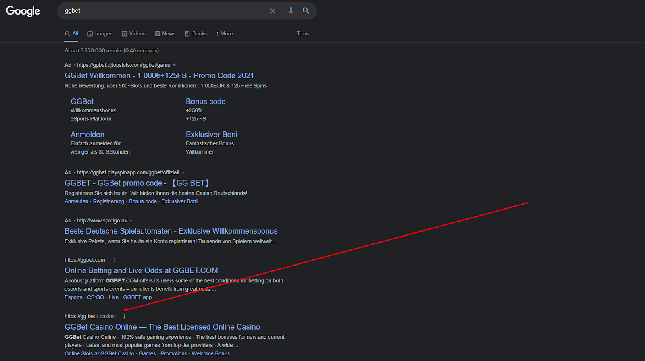This screenshot has width=645, height=361.
Task: Switch to the Images tab
Action: tap(100, 34)
